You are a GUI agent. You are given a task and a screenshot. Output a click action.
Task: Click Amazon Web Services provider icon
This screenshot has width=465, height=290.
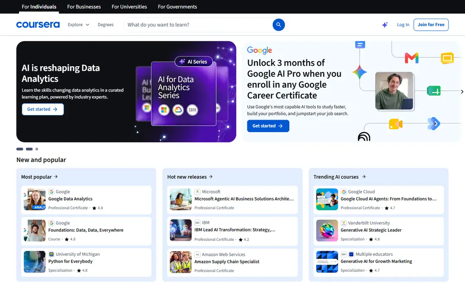click(x=197, y=255)
